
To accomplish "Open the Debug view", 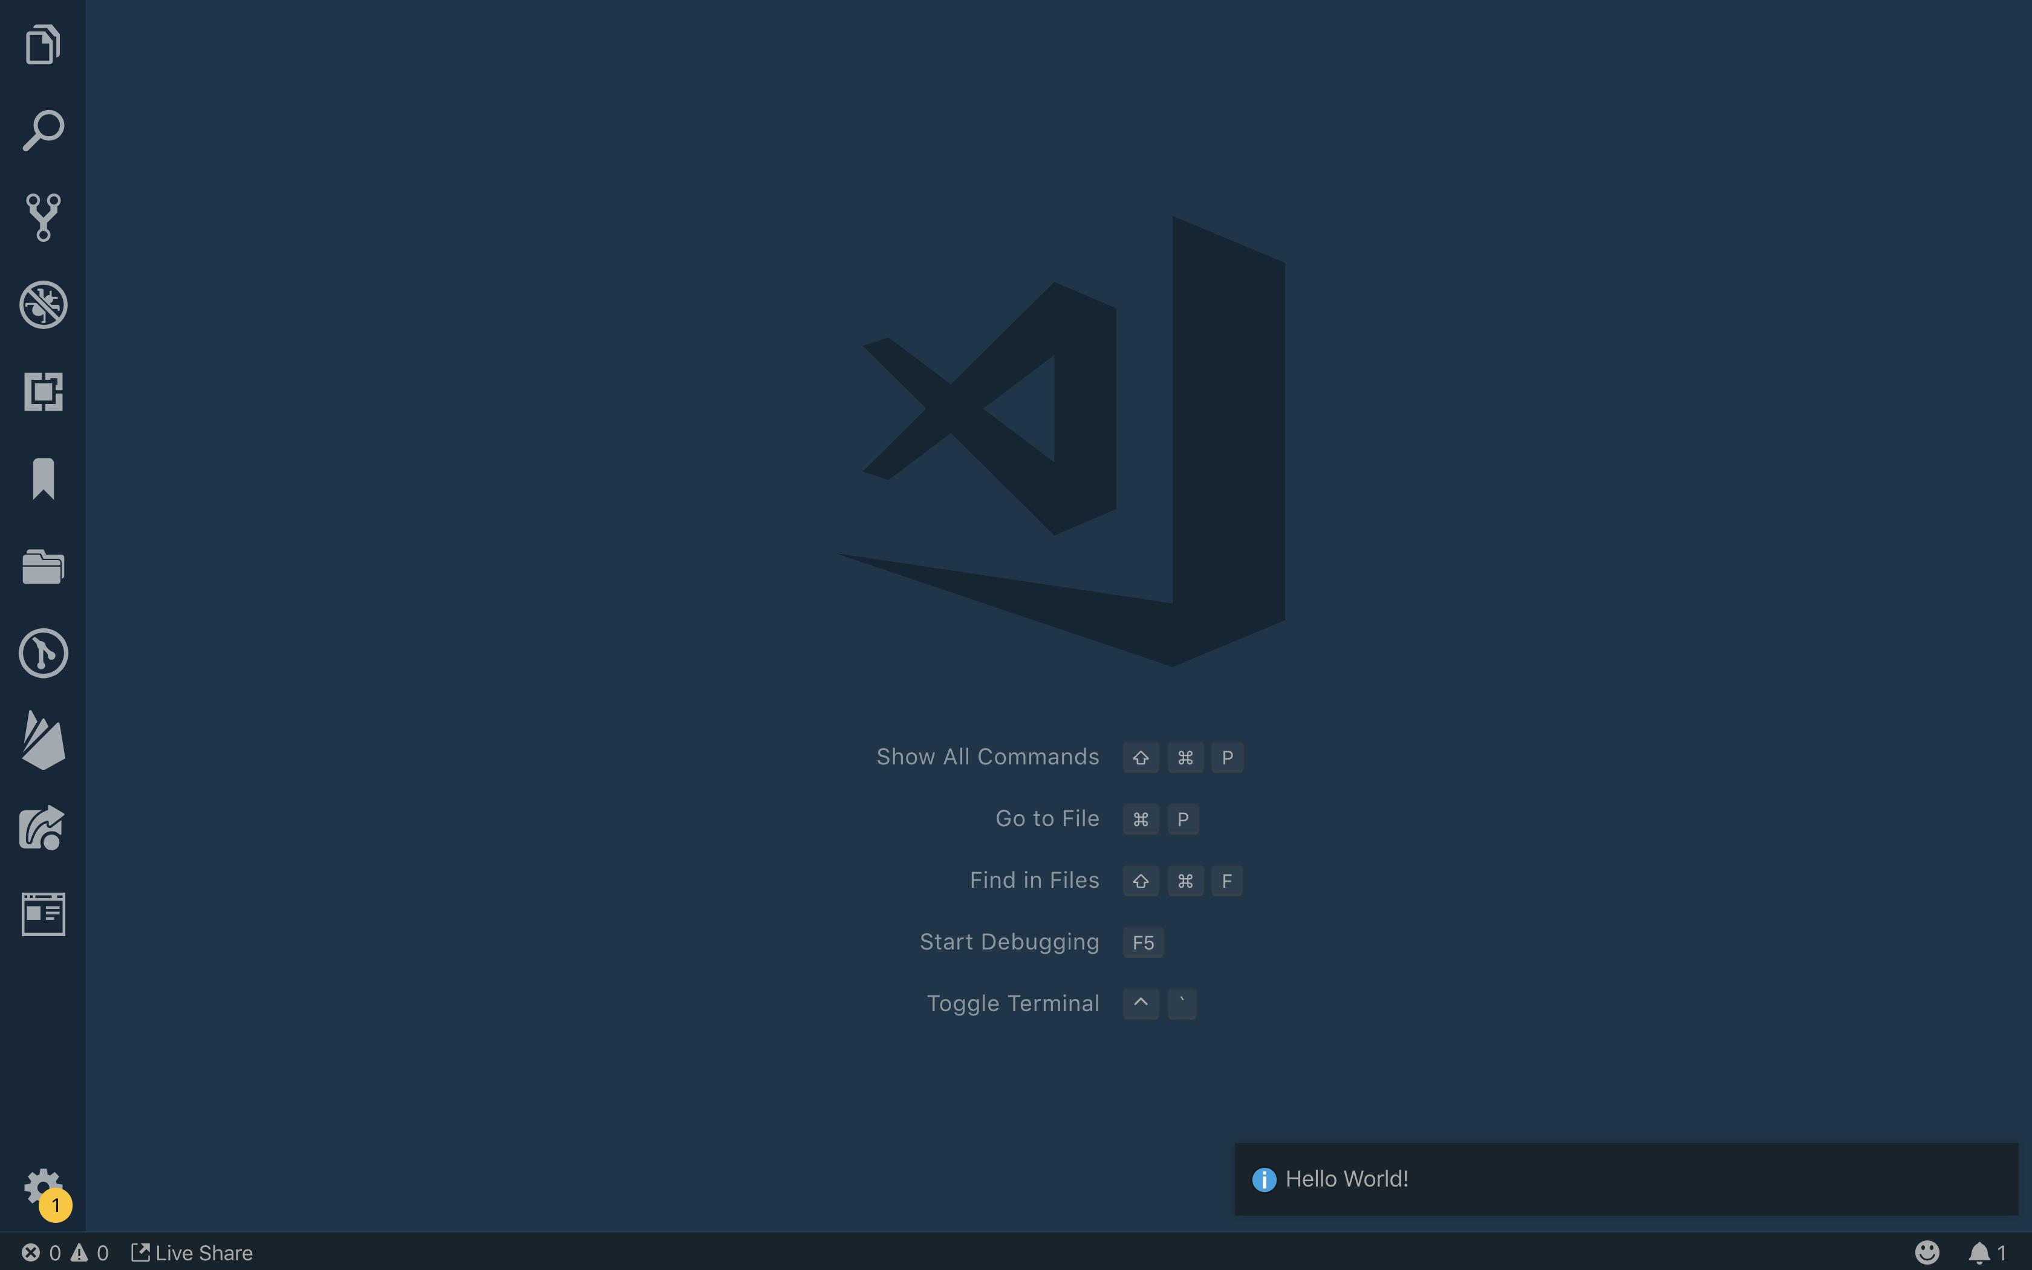I will click(x=42, y=305).
